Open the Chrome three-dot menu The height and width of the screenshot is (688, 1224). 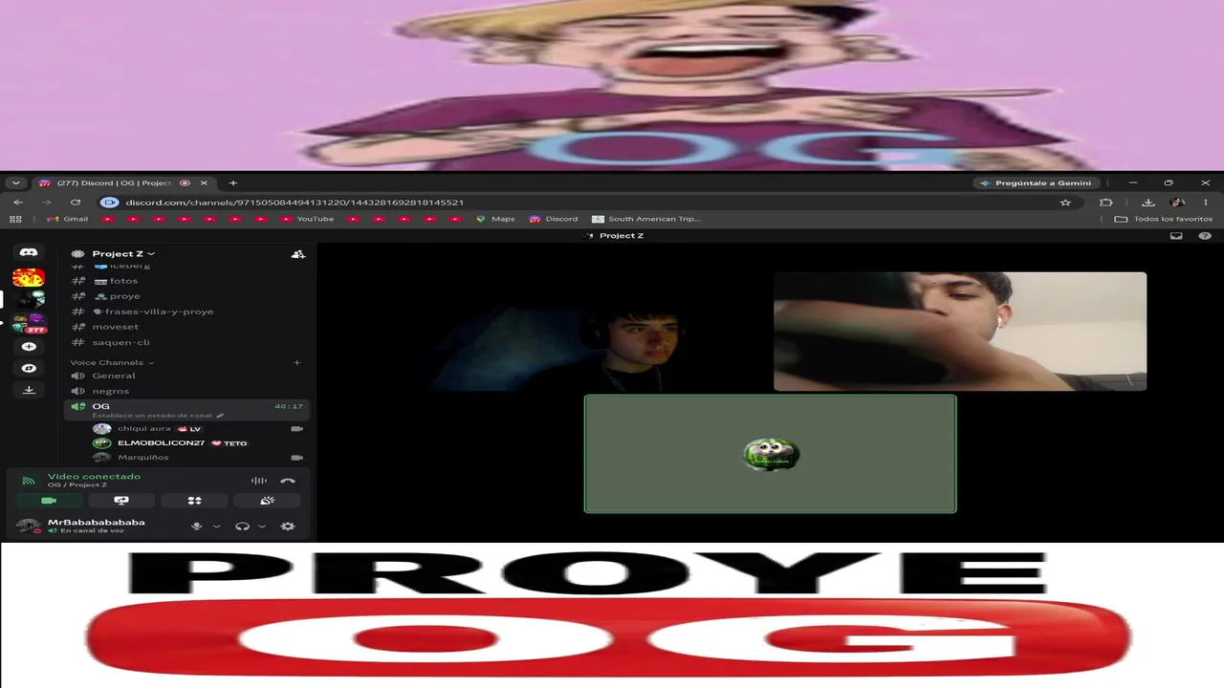tap(1206, 203)
